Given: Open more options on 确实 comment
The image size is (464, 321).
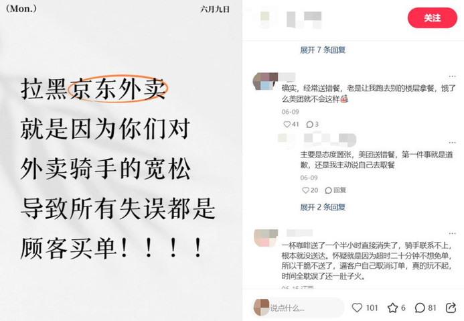Looking at the screenshot, I should tap(452, 76).
